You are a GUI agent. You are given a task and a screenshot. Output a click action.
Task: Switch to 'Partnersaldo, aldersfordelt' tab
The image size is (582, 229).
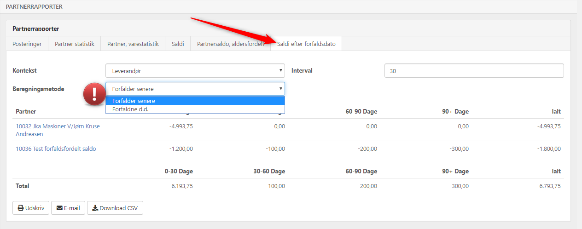point(230,44)
